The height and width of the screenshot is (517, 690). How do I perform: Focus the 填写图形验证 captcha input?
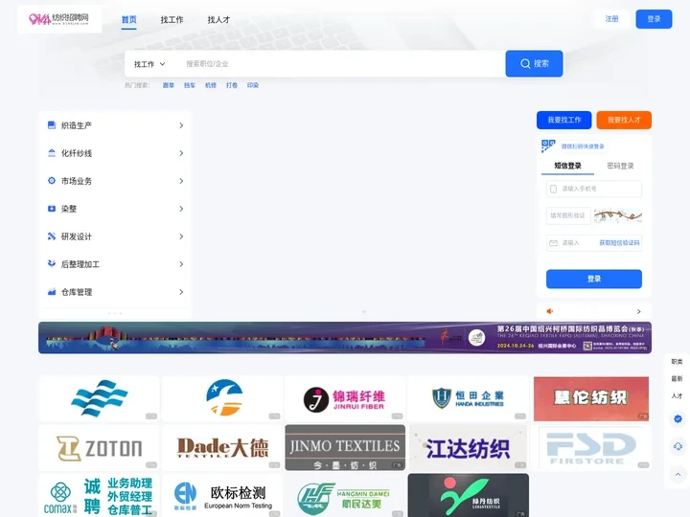(568, 215)
